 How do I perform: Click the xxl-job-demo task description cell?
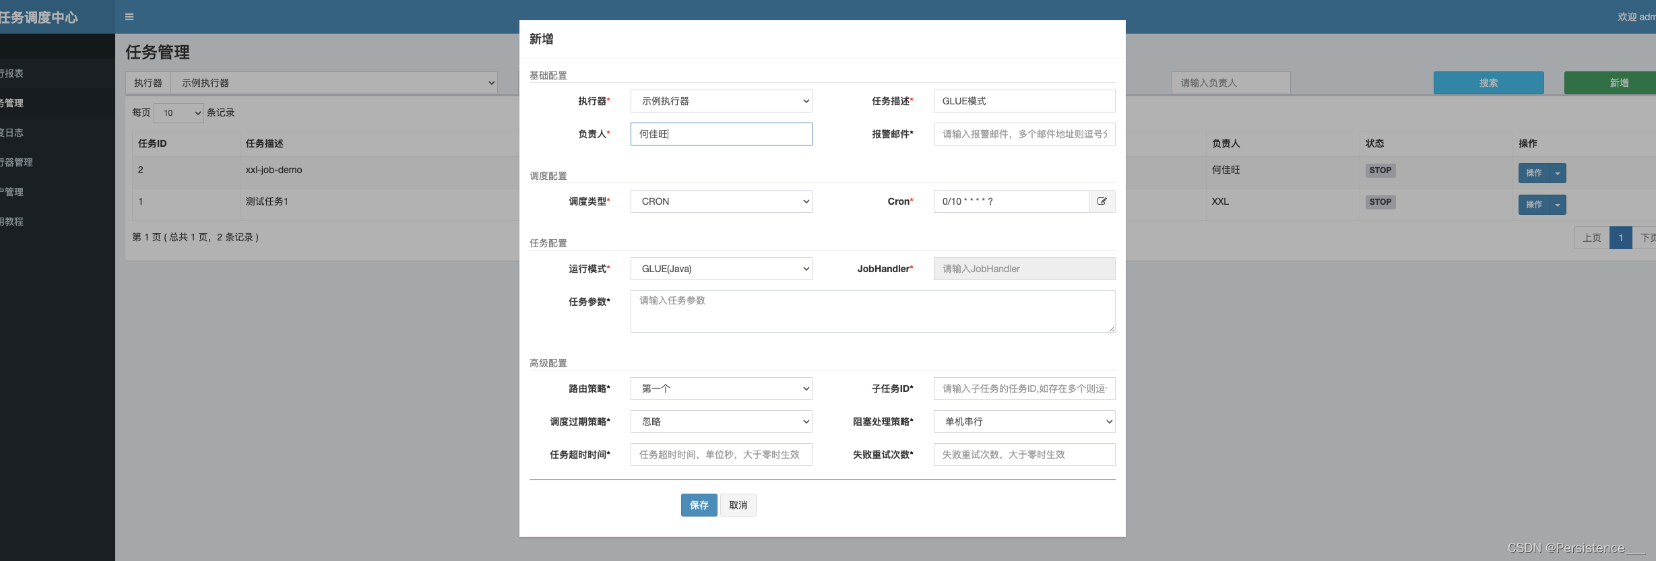(274, 170)
